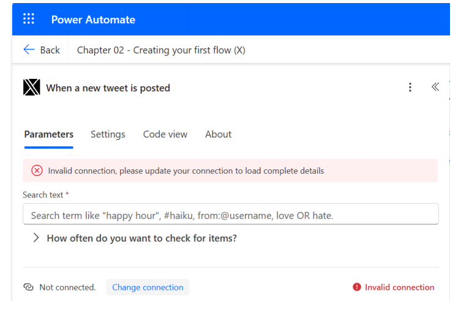Click the When a new tweet is posted title
This screenshot has width=461, height=313.
pos(108,88)
